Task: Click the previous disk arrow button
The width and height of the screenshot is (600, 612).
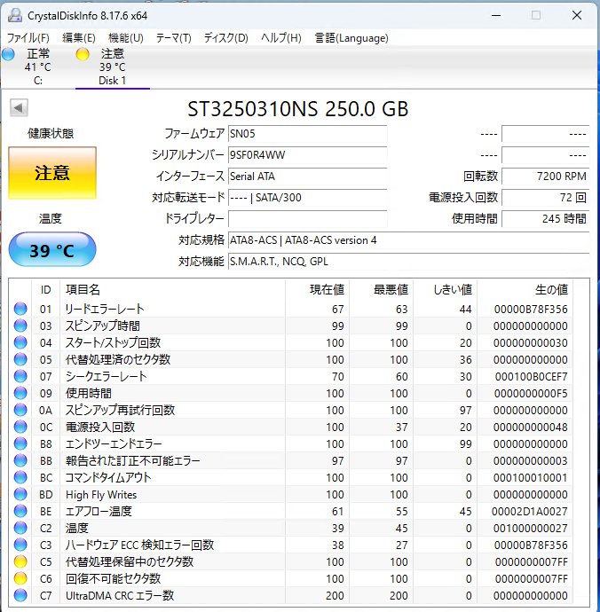Action: pyautogui.click(x=19, y=107)
